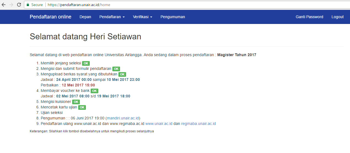Click OK badge next to Mengisi kuisioner
The width and height of the screenshot is (350, 153).
pyautogui.click(x=76, y=102)
